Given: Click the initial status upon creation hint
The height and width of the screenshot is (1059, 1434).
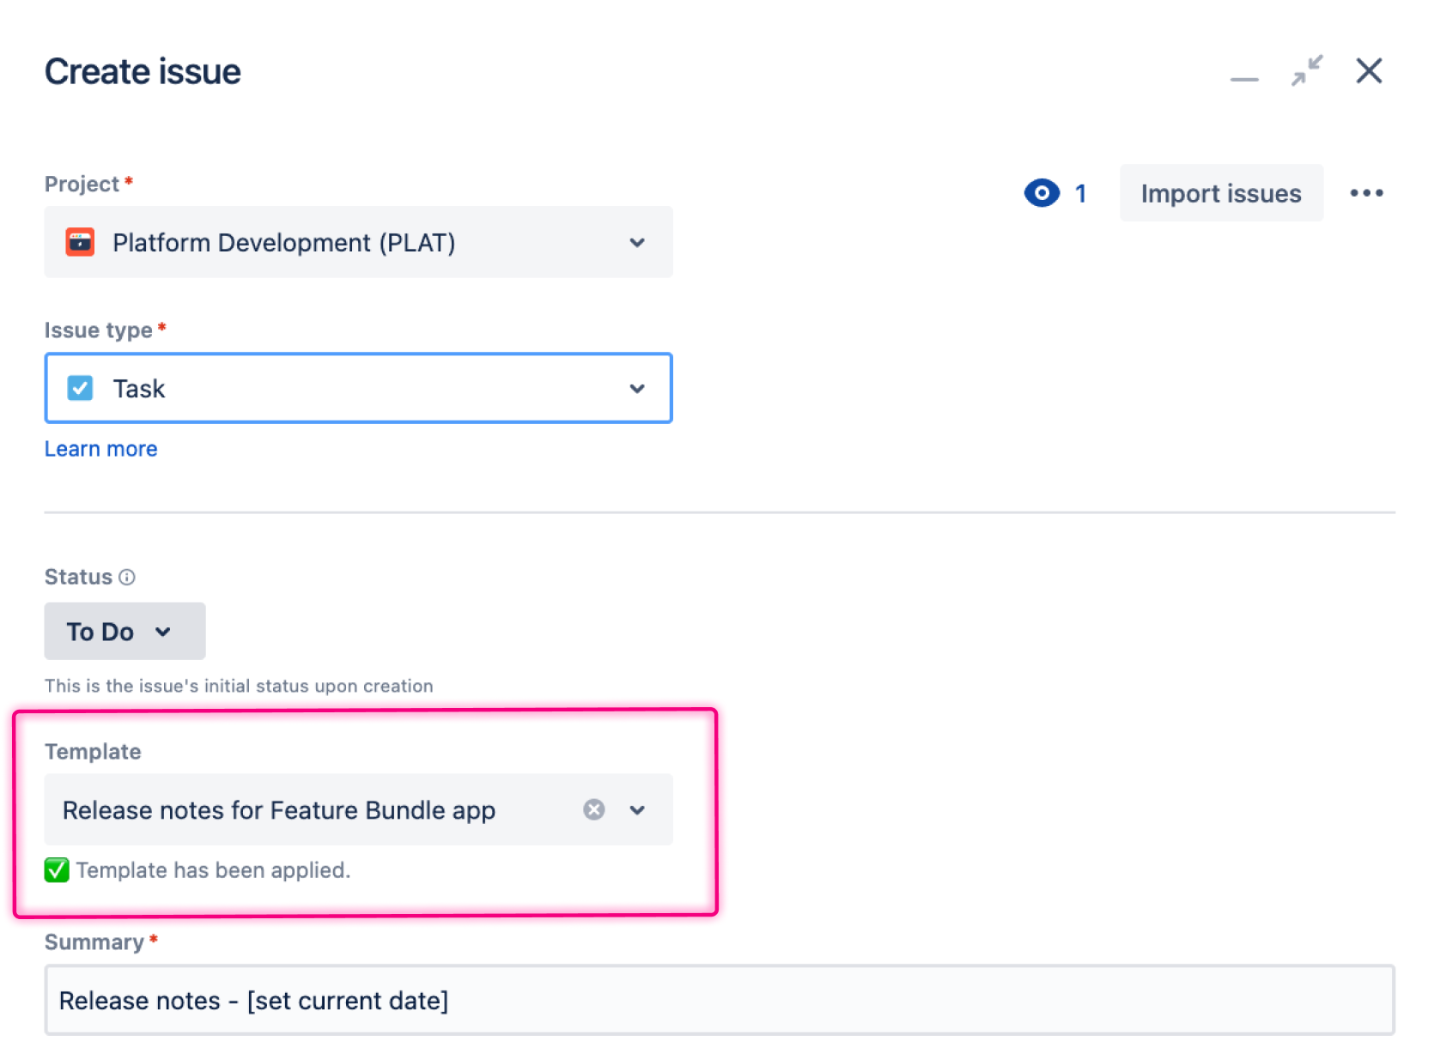Looking at the screenshot, I should tap(239, 686).
